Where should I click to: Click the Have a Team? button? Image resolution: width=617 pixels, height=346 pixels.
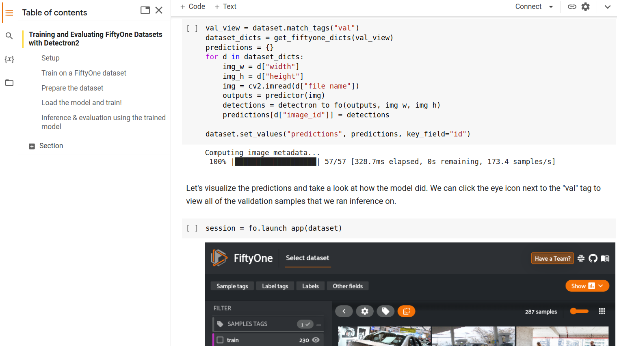pos(552,258)
